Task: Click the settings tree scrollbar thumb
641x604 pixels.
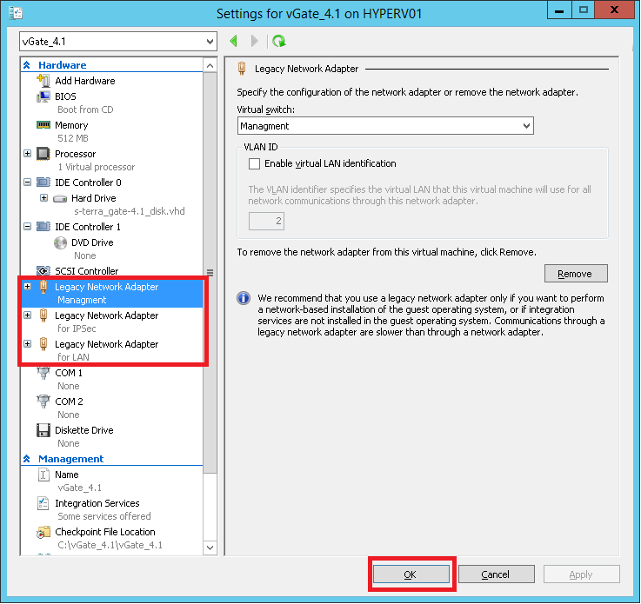Action: point(210,273)
